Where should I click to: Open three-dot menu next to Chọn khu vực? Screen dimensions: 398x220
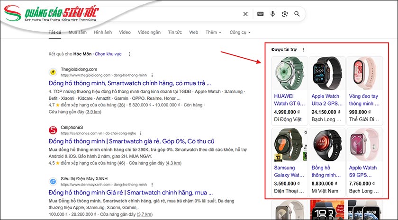tap(129, 54)
